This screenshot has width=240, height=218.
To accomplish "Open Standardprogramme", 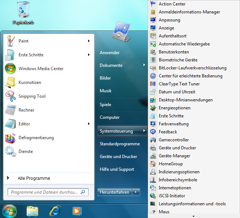I will coord(120,144).
